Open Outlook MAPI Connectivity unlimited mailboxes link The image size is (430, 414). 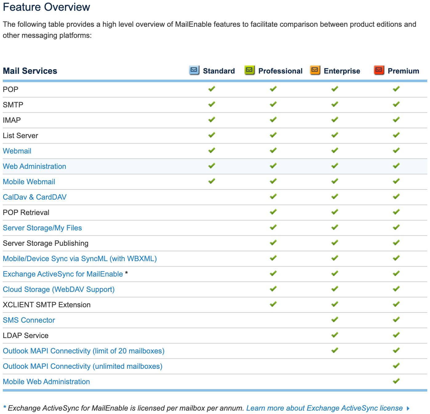click(x=83, y=366)
